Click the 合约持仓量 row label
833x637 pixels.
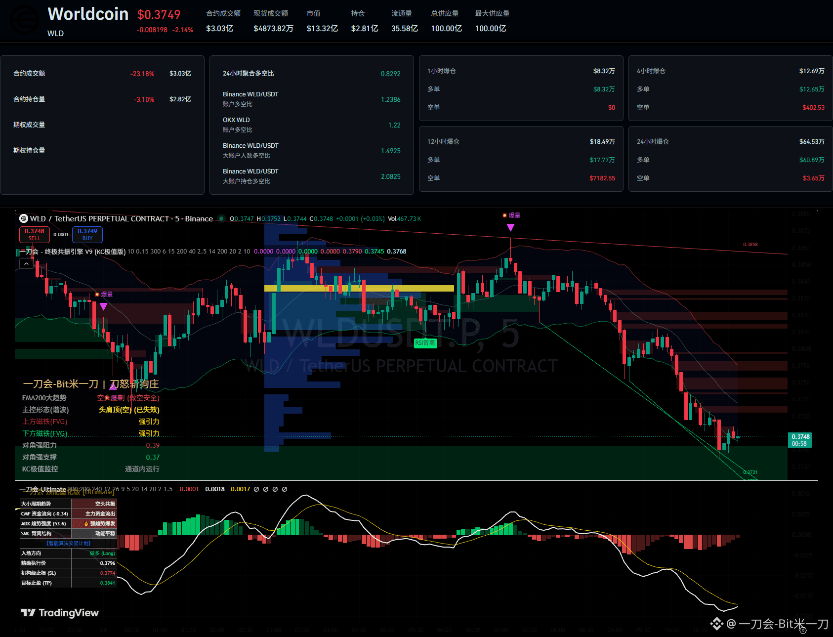pyautogui.click(x=29, y=99)
